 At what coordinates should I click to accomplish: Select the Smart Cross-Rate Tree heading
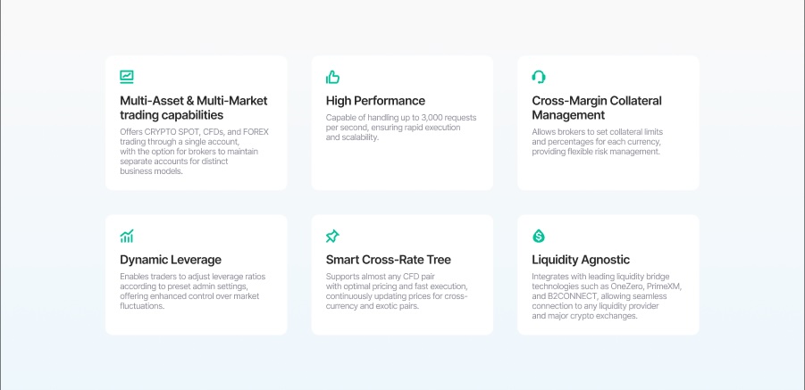[389, 260]
